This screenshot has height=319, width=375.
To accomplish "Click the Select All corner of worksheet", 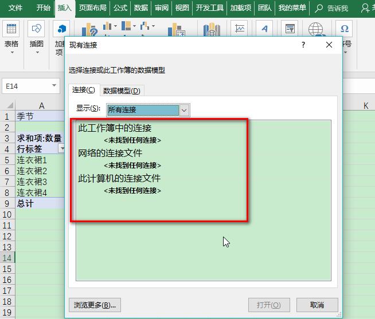I will (x=10, y=105).
